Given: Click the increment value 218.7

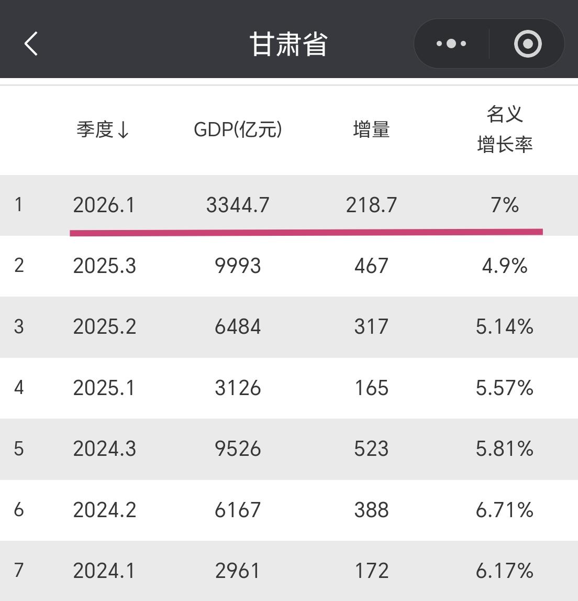Looking at the screenshot, I should point(371,205).
